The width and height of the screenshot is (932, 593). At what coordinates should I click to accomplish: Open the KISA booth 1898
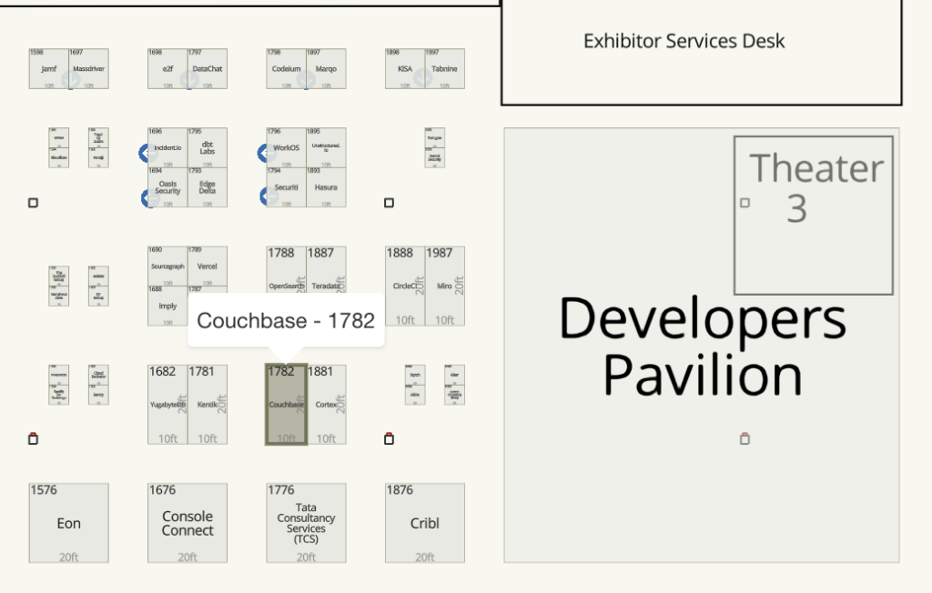[x=405, y=69]
